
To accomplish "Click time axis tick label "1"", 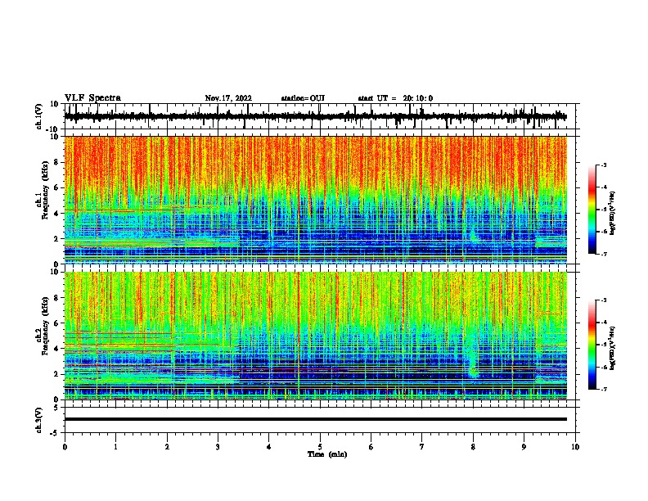I will click(x=115, y=447).
